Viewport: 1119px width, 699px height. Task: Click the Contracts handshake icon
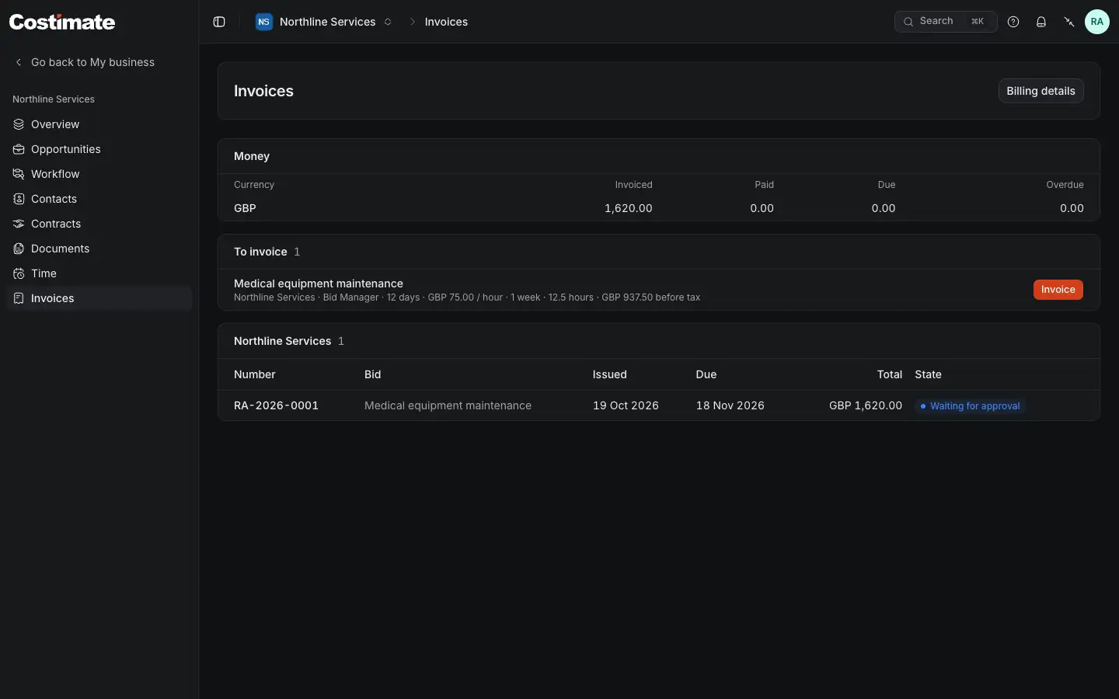pos(19,224)
